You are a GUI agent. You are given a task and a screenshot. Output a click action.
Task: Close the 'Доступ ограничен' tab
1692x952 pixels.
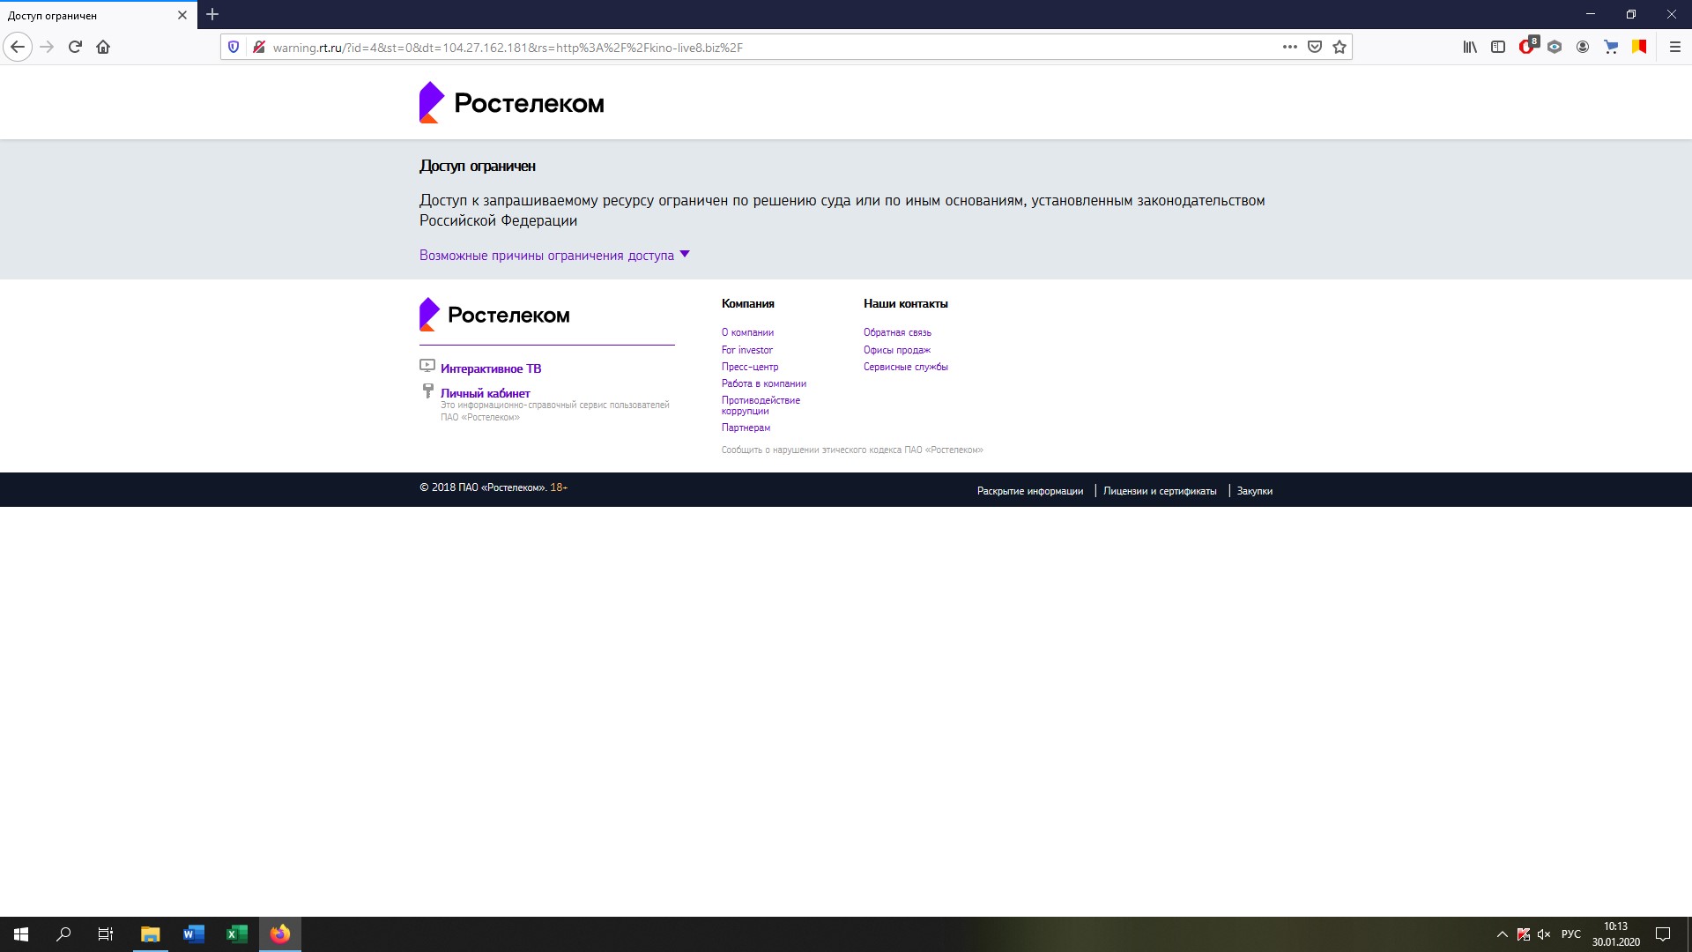(x=182, y=15)
